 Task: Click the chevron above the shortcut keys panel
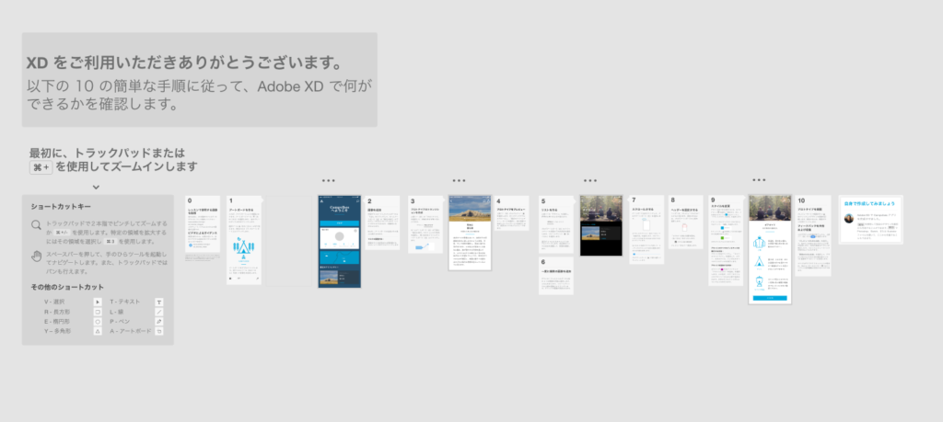coord(96,188)
